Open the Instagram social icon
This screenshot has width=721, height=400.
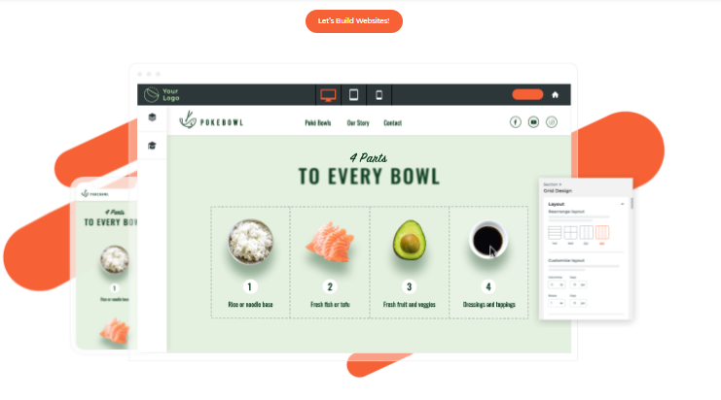(x=552, y=122)
